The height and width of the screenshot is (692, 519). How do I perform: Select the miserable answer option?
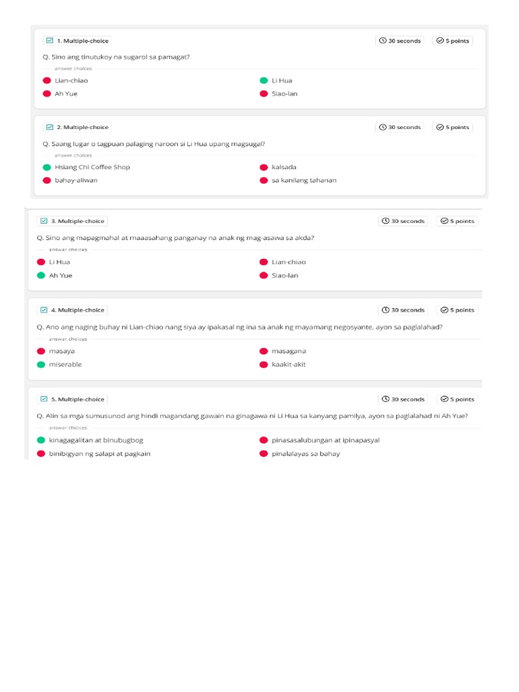coord(65,364)
